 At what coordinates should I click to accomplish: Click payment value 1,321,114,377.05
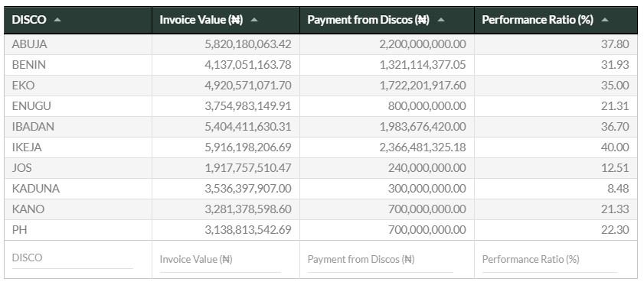[423, 65]
